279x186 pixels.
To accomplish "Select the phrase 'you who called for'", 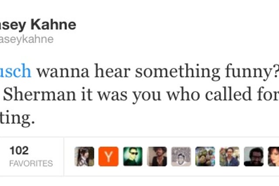I will coord(206,95).
